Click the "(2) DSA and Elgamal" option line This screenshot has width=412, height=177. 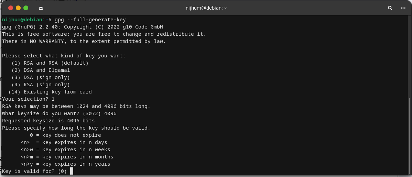pyautogui.click(x=41, y=70)
